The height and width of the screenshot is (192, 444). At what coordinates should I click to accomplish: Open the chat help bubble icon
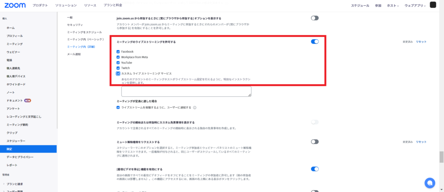point(430,183)
